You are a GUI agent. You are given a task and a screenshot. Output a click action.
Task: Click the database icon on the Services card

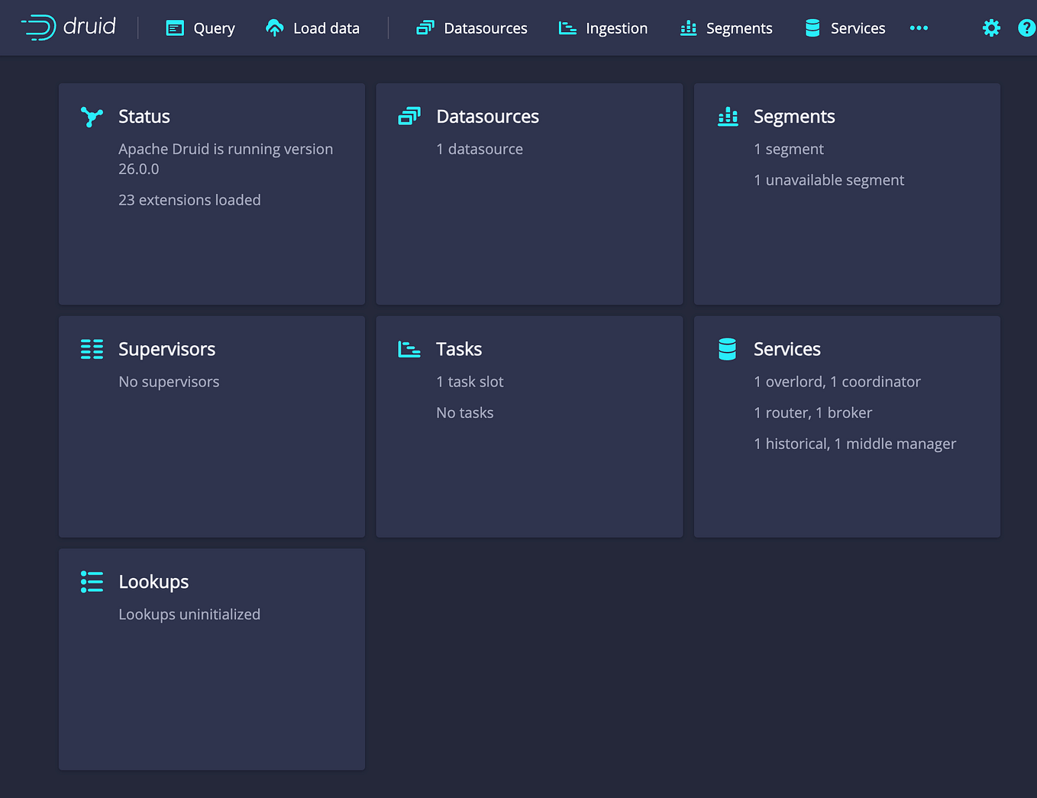[x=727, y=348]
